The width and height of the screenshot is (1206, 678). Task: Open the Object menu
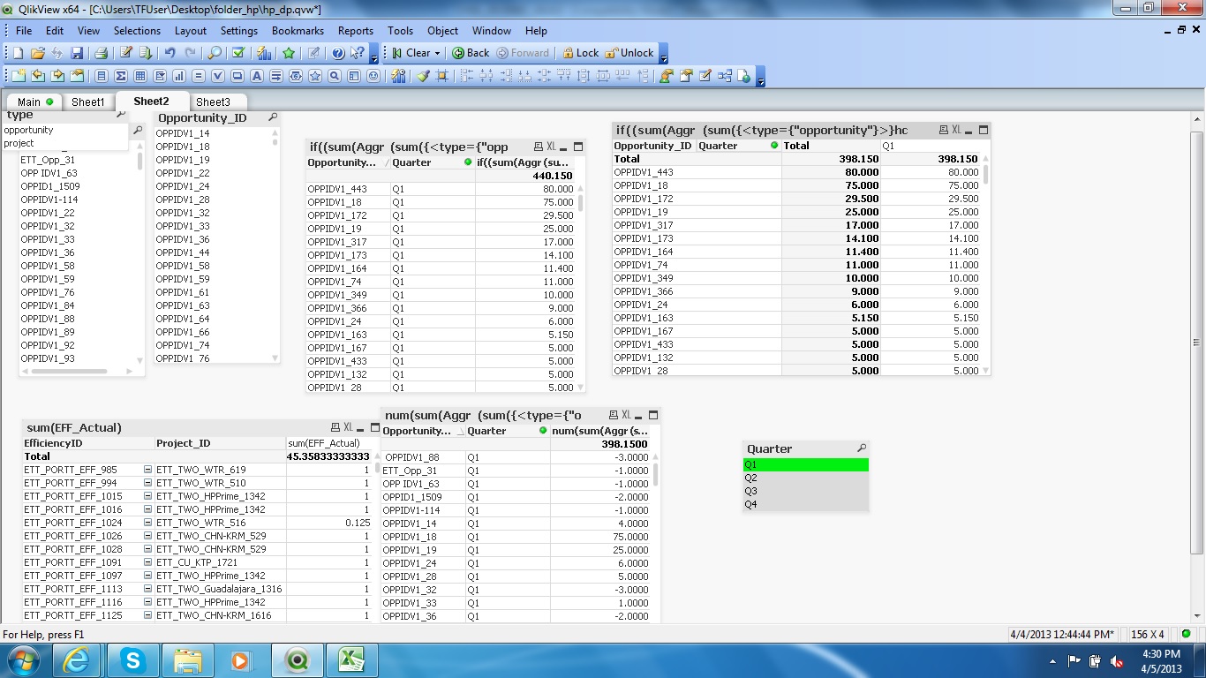443,30
